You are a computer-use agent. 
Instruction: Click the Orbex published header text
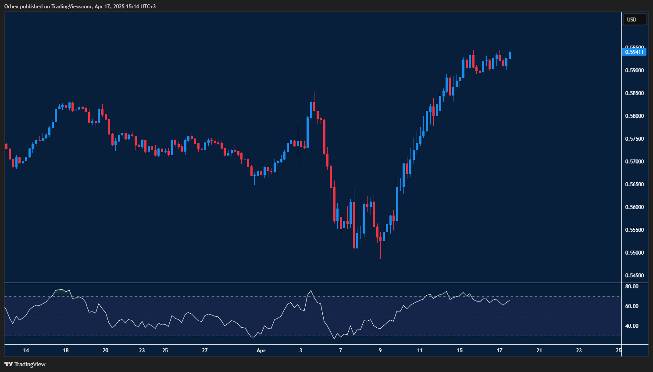pyautogui.click(x=80, y=6)
